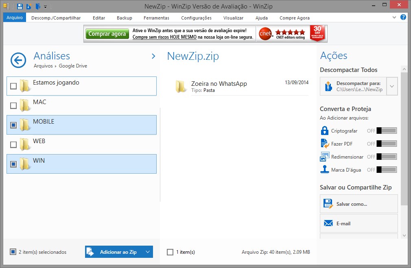Screen dimensions: 411x268
Task: Click the WEB folder icon
Action: point(25,144)
